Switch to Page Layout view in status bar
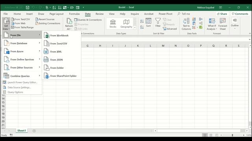The height and width of the screenshot is (141, 252). 211,135
